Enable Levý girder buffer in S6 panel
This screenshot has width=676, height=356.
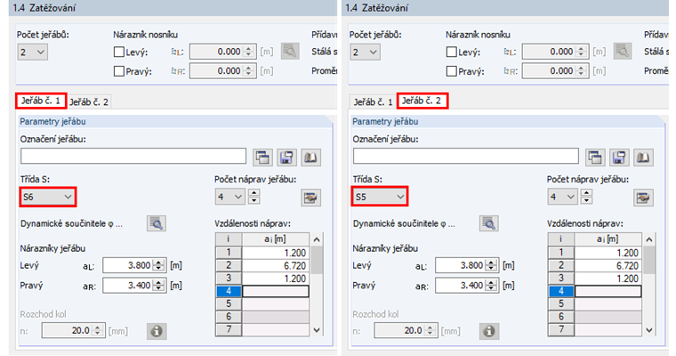point(119,52)
